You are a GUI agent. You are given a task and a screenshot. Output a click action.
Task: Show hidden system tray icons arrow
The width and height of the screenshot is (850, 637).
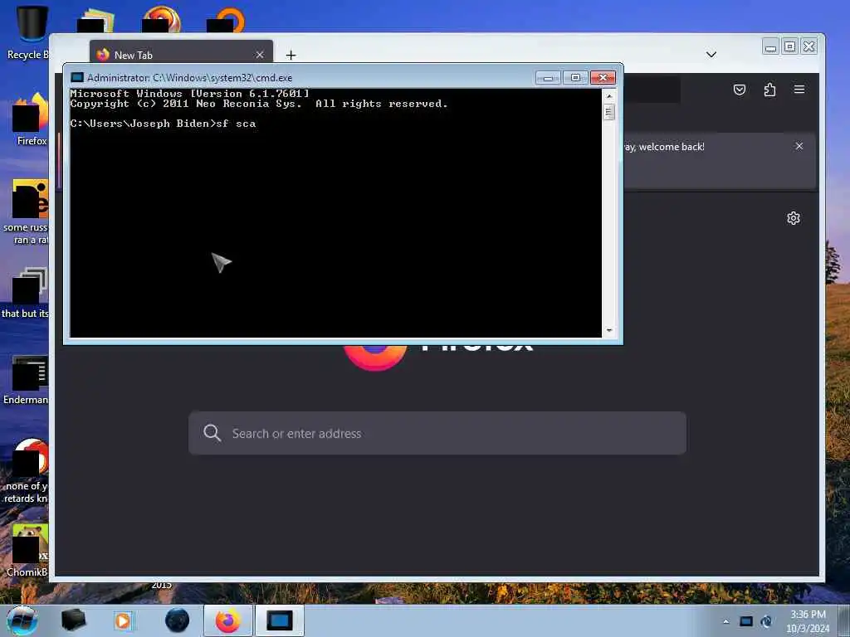pos(725,621)
